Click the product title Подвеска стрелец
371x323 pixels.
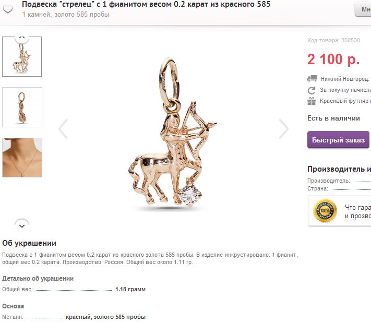[x=146, y=4]
